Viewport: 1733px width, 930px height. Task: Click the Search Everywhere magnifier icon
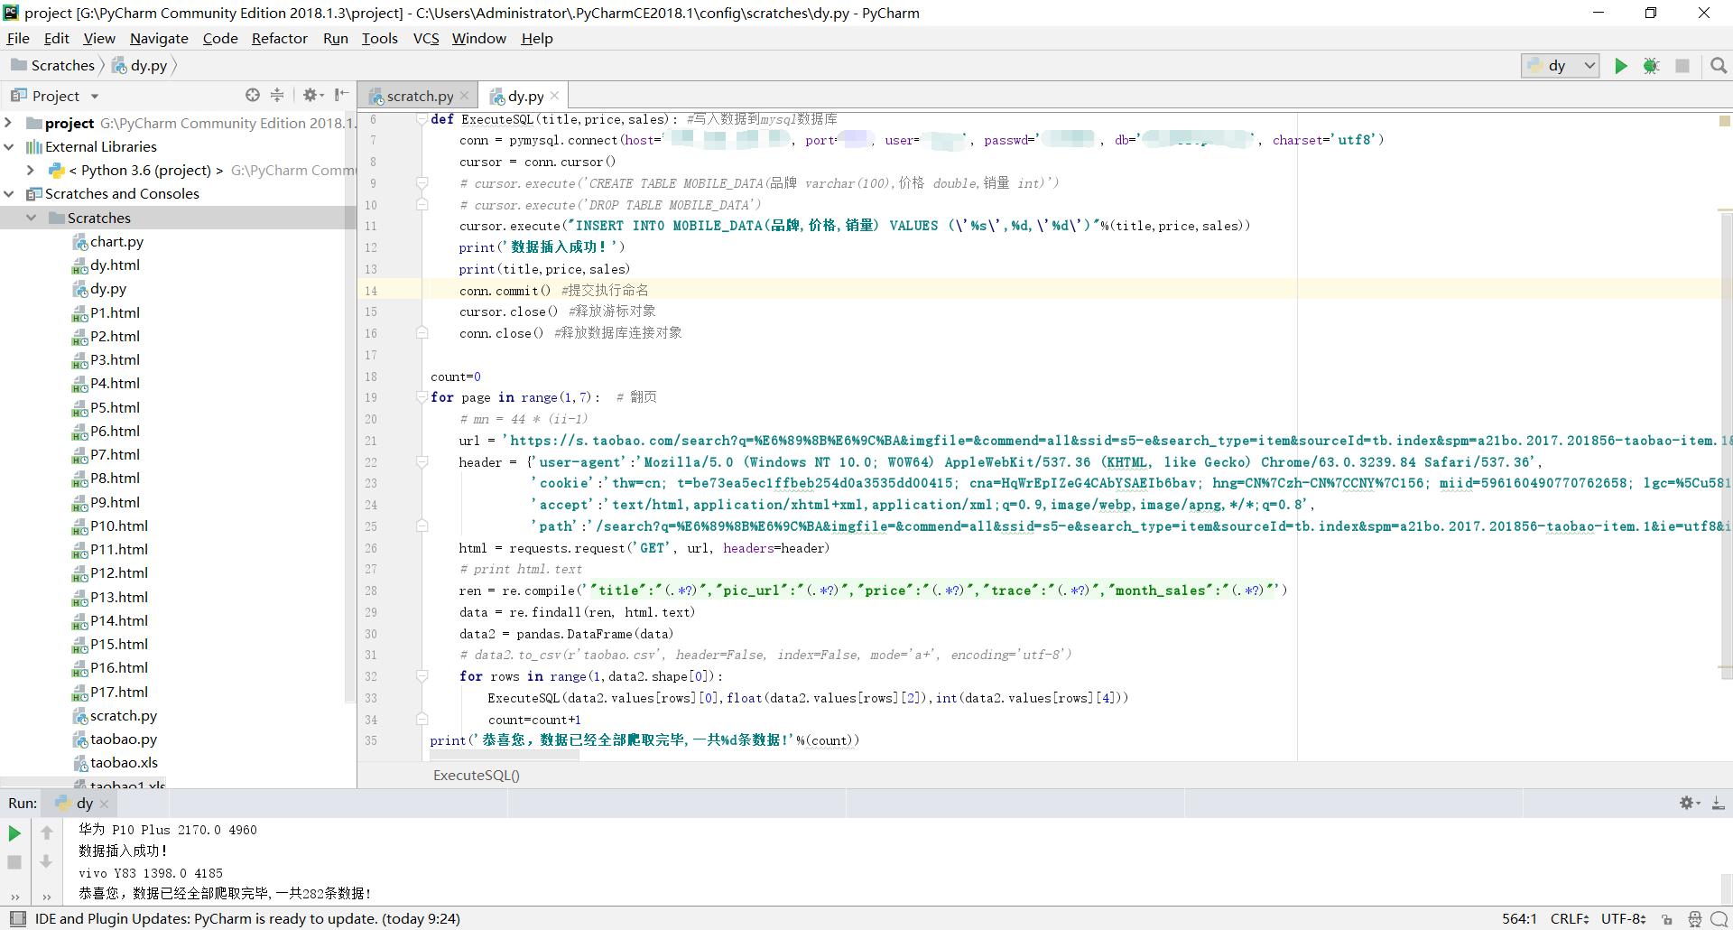(1719, 66)
